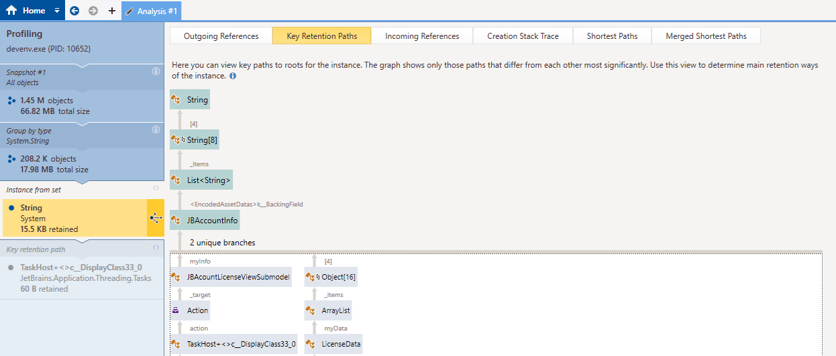The height and width of the screenshot is (356, 836).
Task: Select the Incoming References tab
Action: pos(422,36)
